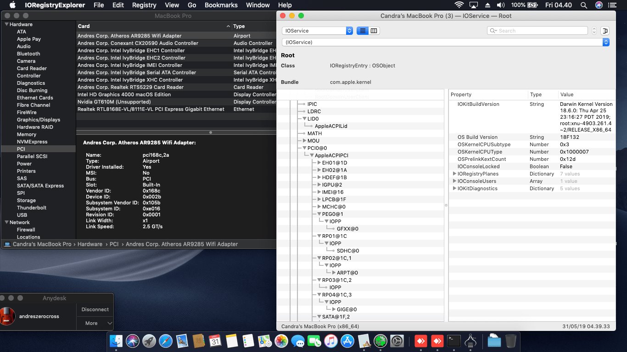Launch Safari from the Dock
The height and width of the screenshot is (352, 627).
click(x=165, y=341)
